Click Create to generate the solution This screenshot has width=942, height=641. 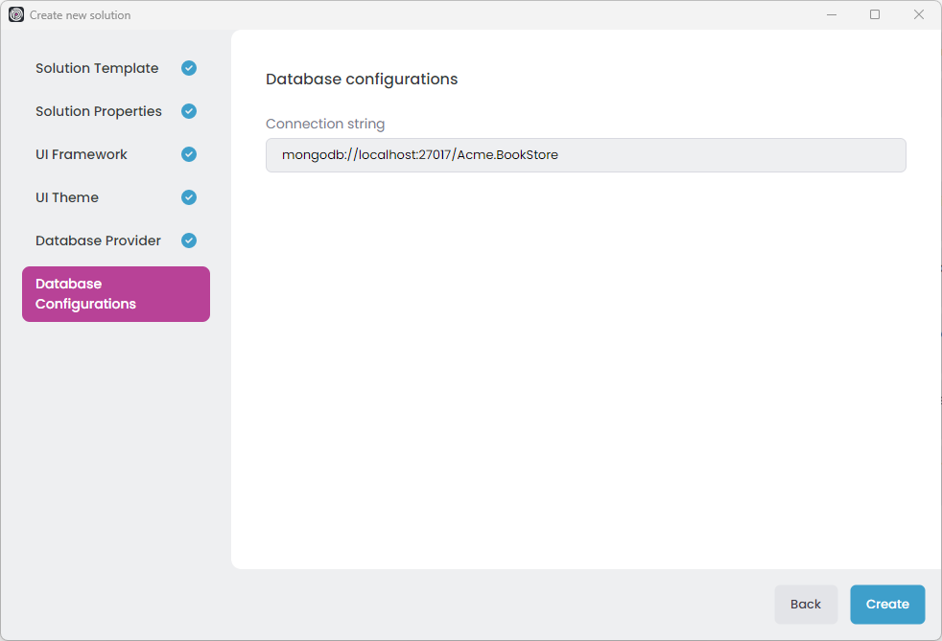click(x=886, y=604)
